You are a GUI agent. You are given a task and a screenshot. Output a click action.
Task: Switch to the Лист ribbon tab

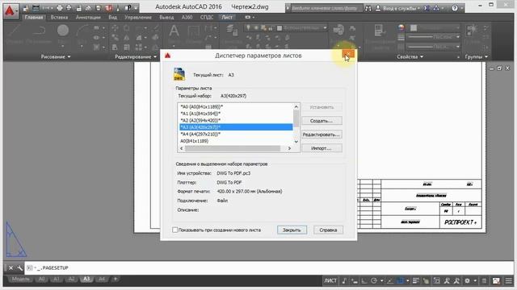click(227, 17)
